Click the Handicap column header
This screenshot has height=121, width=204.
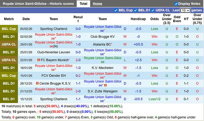(138, 19)
